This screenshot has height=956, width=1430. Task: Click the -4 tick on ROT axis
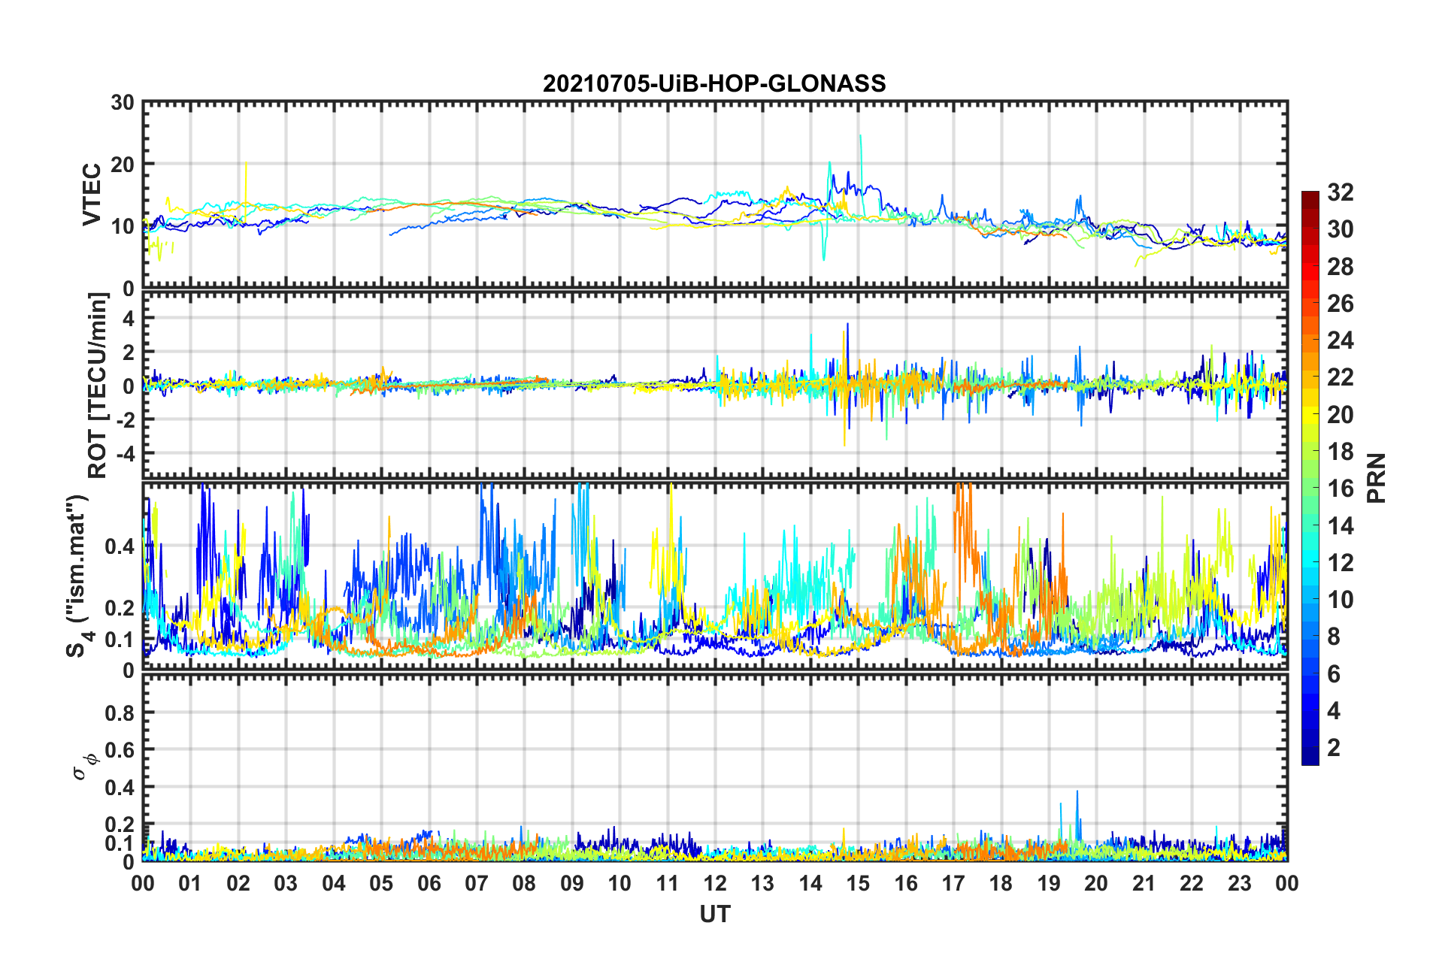point(124,454)
